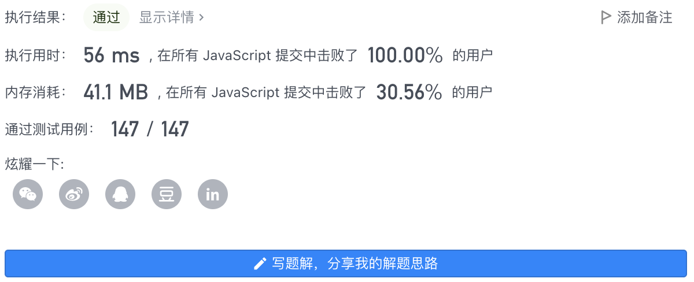Click the 通过测试用例 label
Viewport: 694px width, 282px height.
pyautogui.click(x=50, y=129)
